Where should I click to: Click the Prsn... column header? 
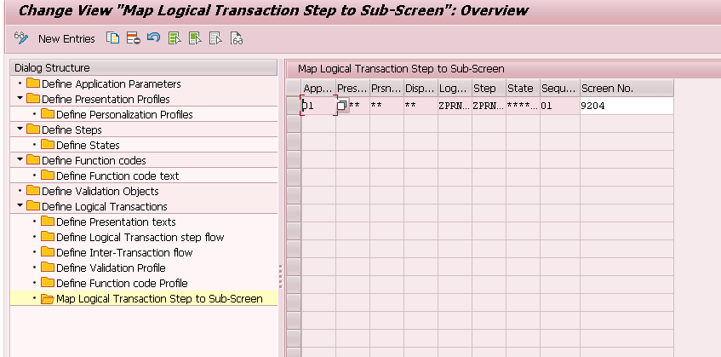[x=386, y=88]
